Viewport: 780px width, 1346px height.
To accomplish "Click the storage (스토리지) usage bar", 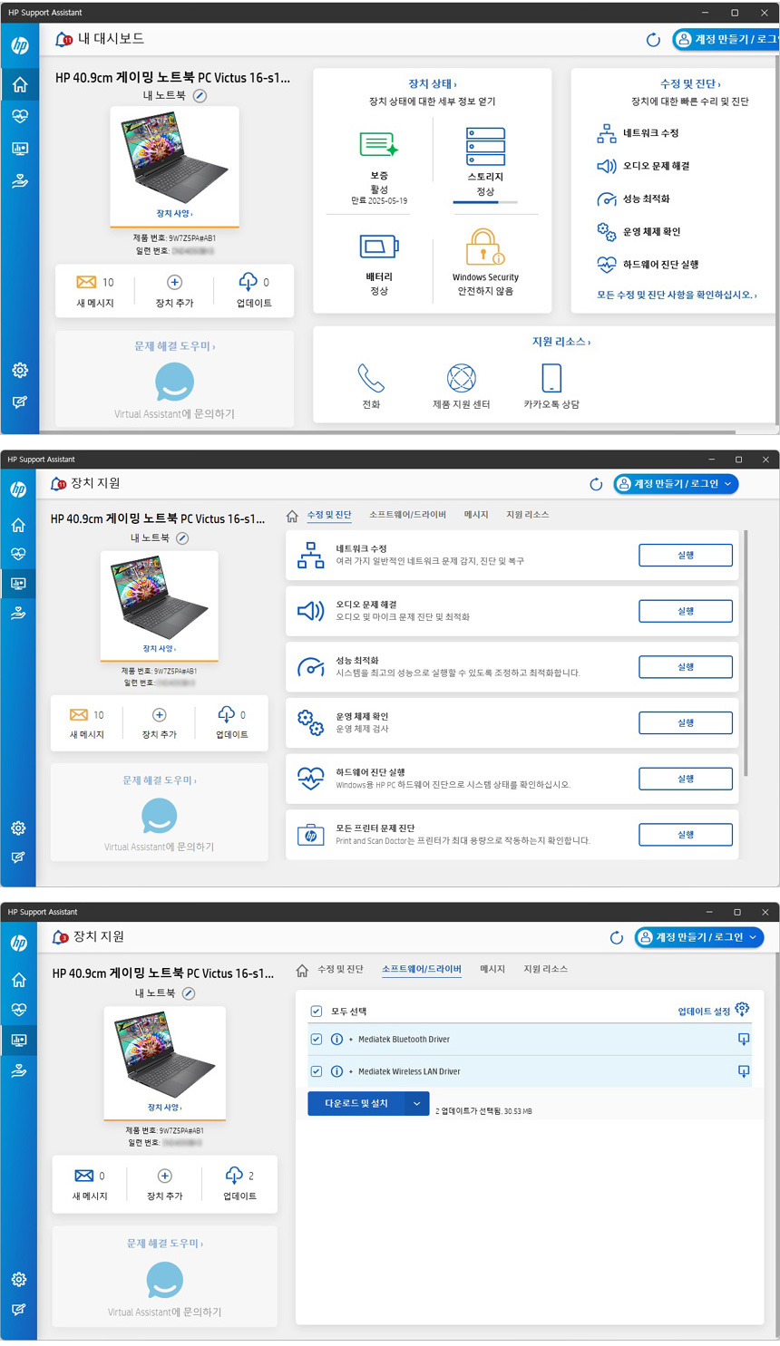I will coord(485,202).
